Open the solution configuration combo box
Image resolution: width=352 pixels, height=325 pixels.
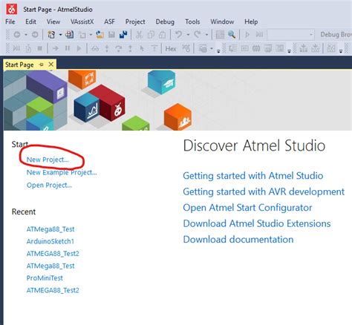[x=290, y=35]
